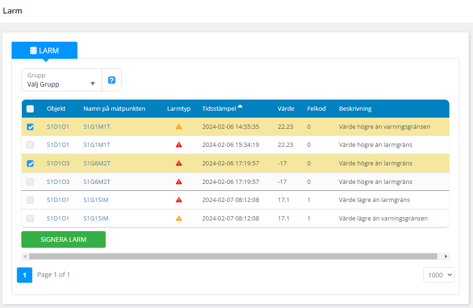Screen dimensions: 473x308
Task: Check the checkbox for the last S1G1SIM row
Action: coord(30,219)
